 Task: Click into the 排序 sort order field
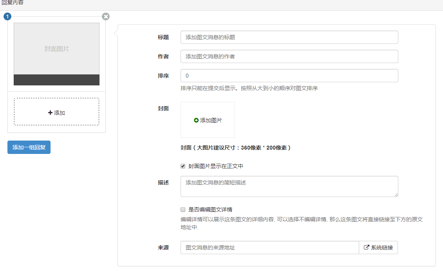(289, 76)
